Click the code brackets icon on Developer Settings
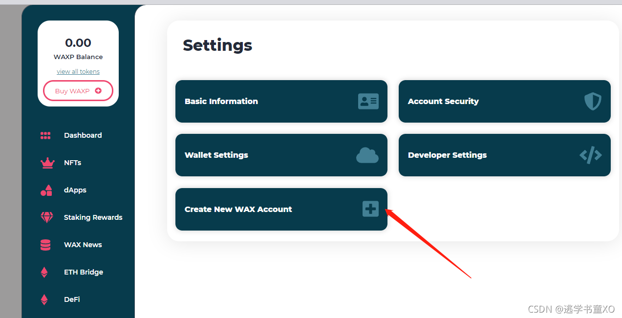 590,155
